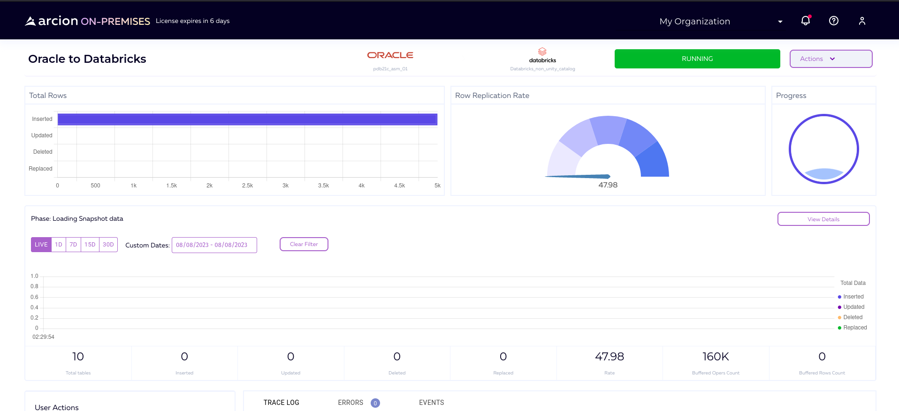Click the 'Phase: Loading Snapshot data' text

(x=77, y=219)
